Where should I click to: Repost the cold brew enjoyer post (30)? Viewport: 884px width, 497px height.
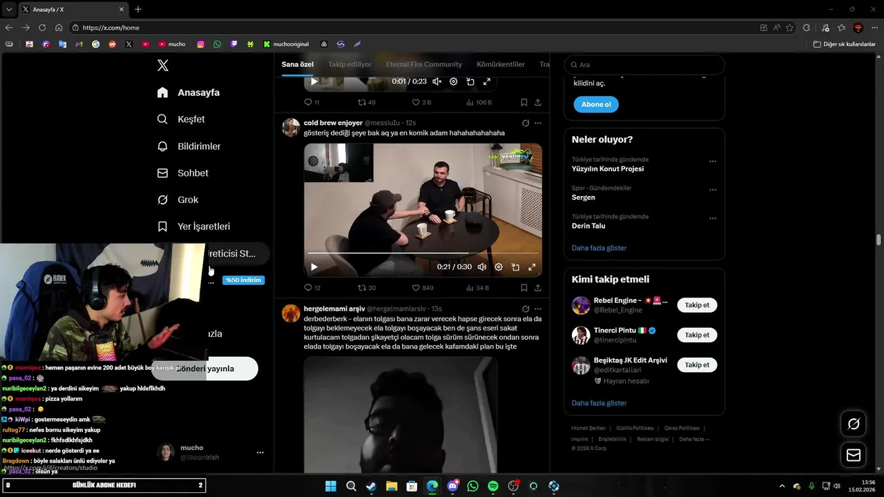pos(367,288)
